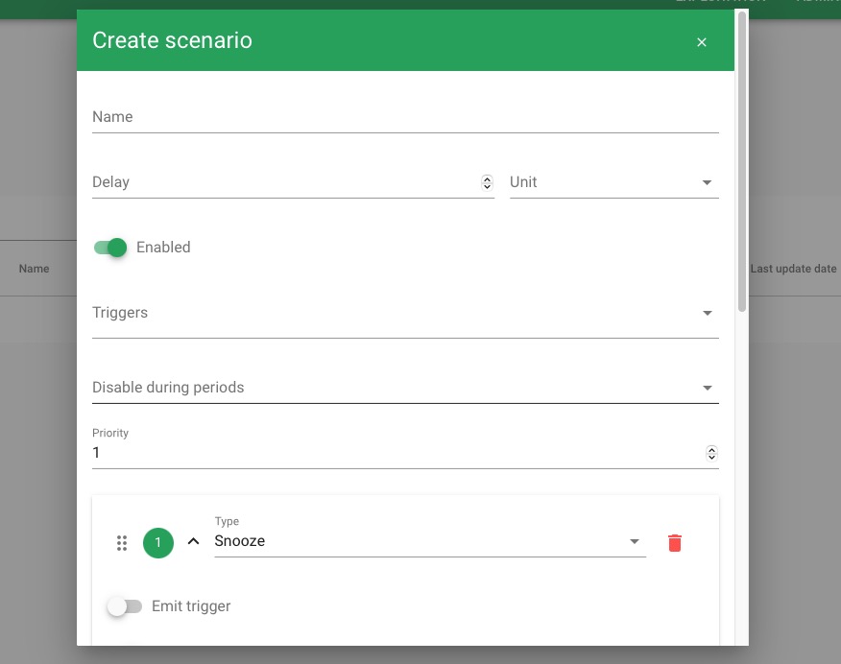Turn on Emit trigger

coord(125,605)
